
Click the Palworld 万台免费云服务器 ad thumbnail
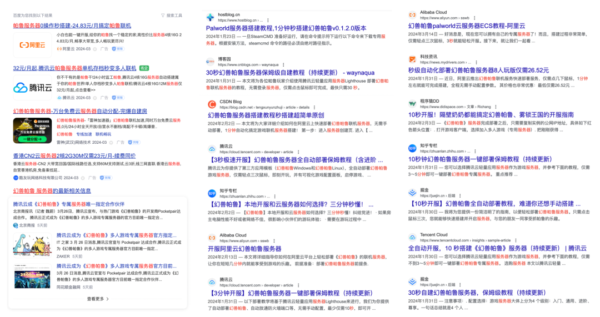point(33,131)
